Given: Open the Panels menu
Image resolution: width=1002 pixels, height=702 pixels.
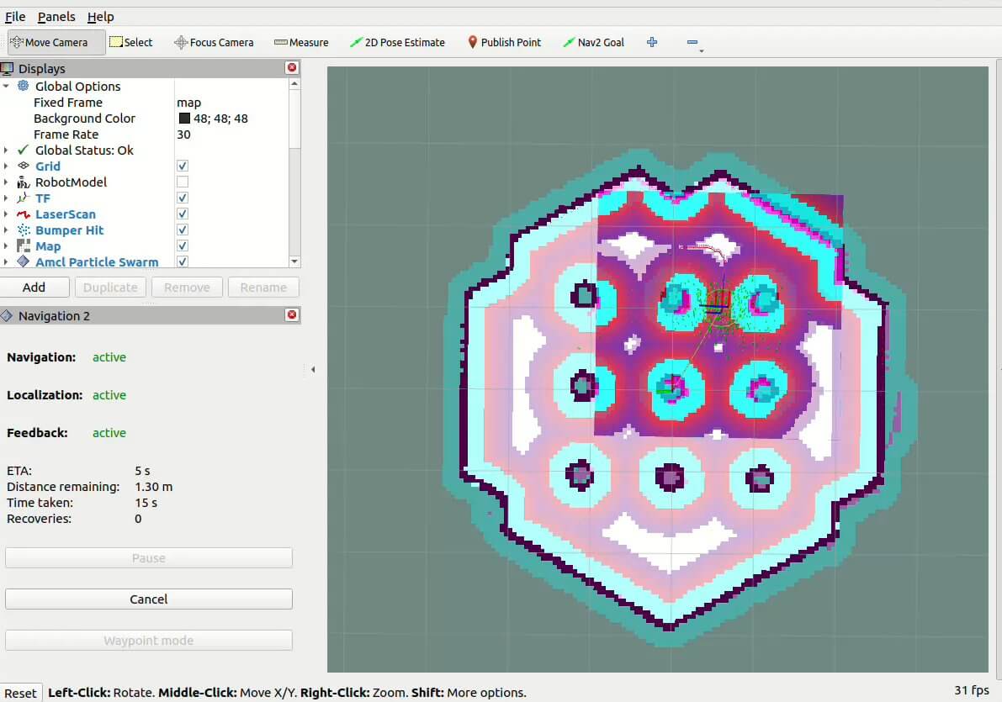Looking at the screenshot, I should (x=56, y=17).
